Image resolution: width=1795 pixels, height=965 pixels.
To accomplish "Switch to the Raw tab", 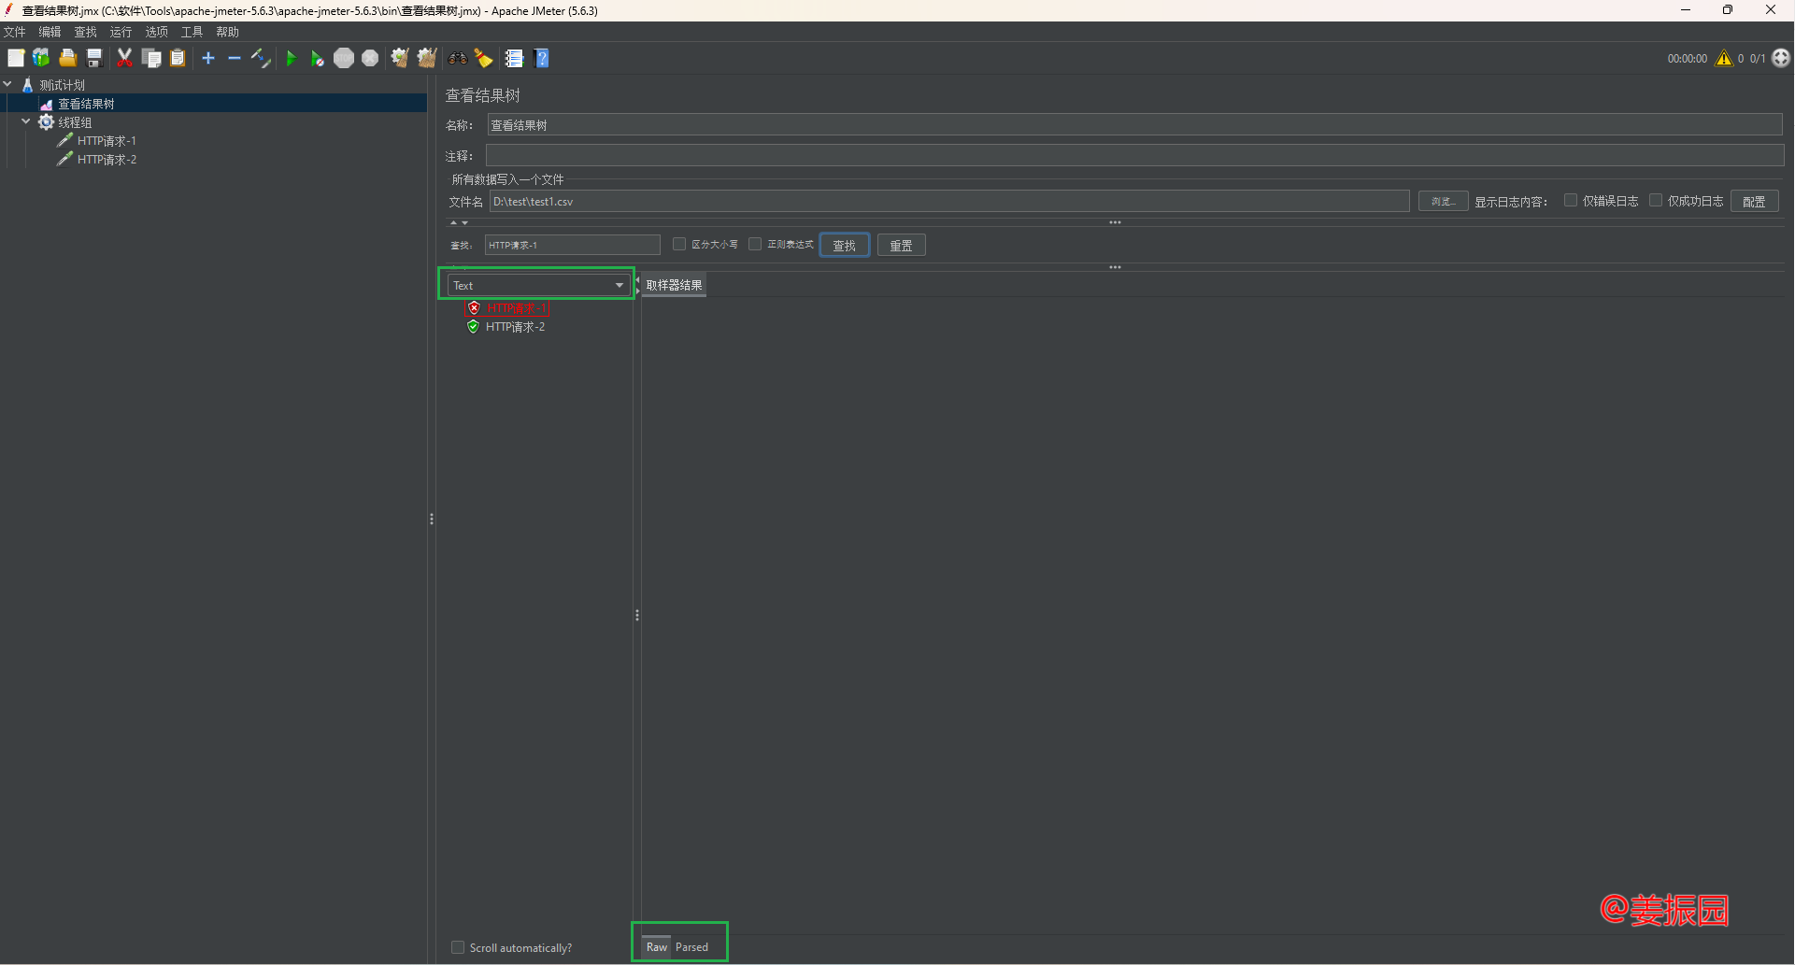I will (657, 947).
